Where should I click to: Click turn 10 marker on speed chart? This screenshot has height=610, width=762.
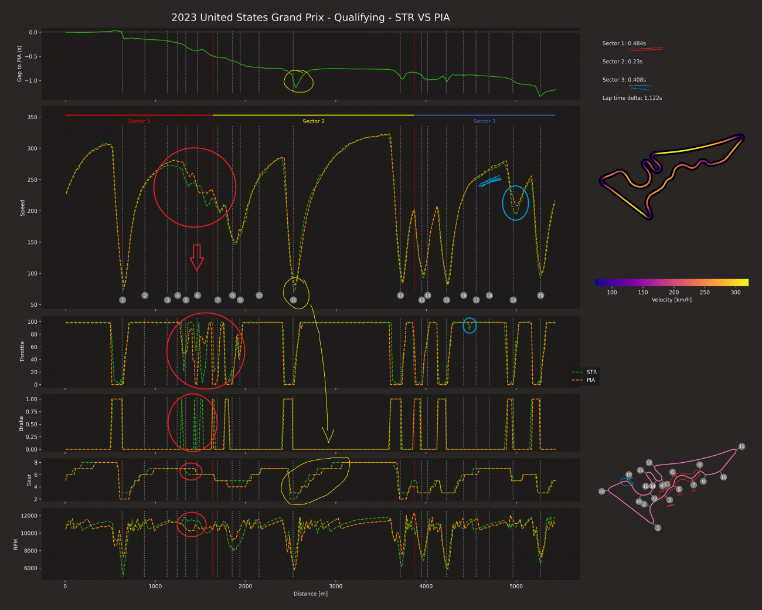click(259, 296)
